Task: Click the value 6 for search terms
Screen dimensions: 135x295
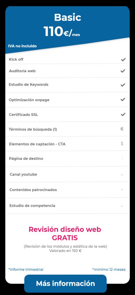Action: [x=122, y=129]
